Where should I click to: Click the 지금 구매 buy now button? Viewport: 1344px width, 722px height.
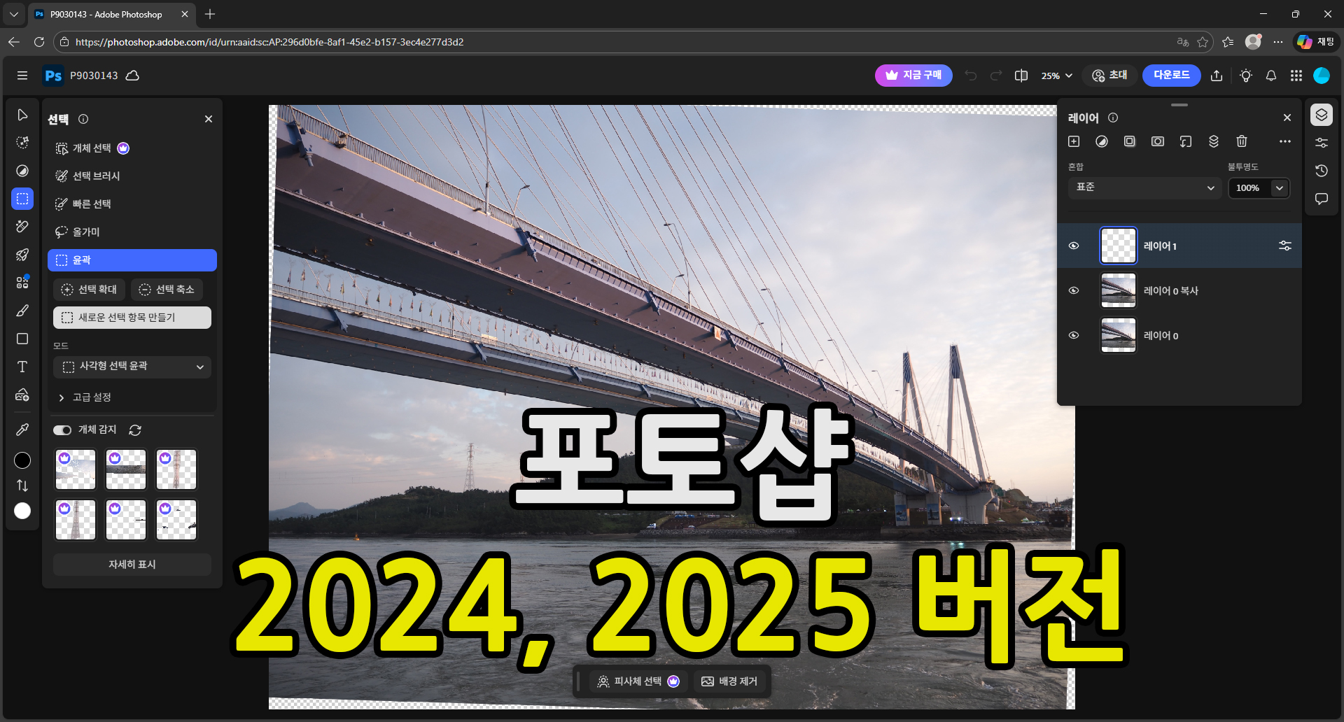coord(913,76)
